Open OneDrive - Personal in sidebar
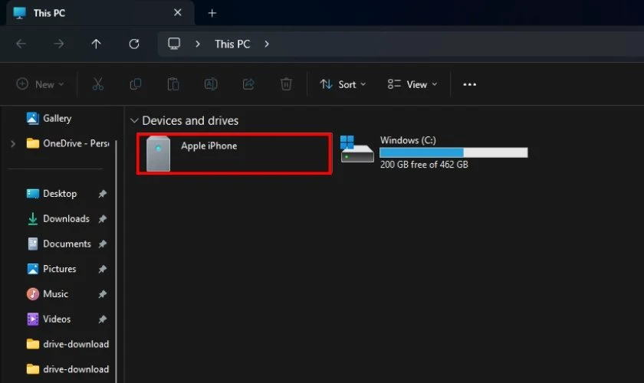 click(x=68, y=143)
